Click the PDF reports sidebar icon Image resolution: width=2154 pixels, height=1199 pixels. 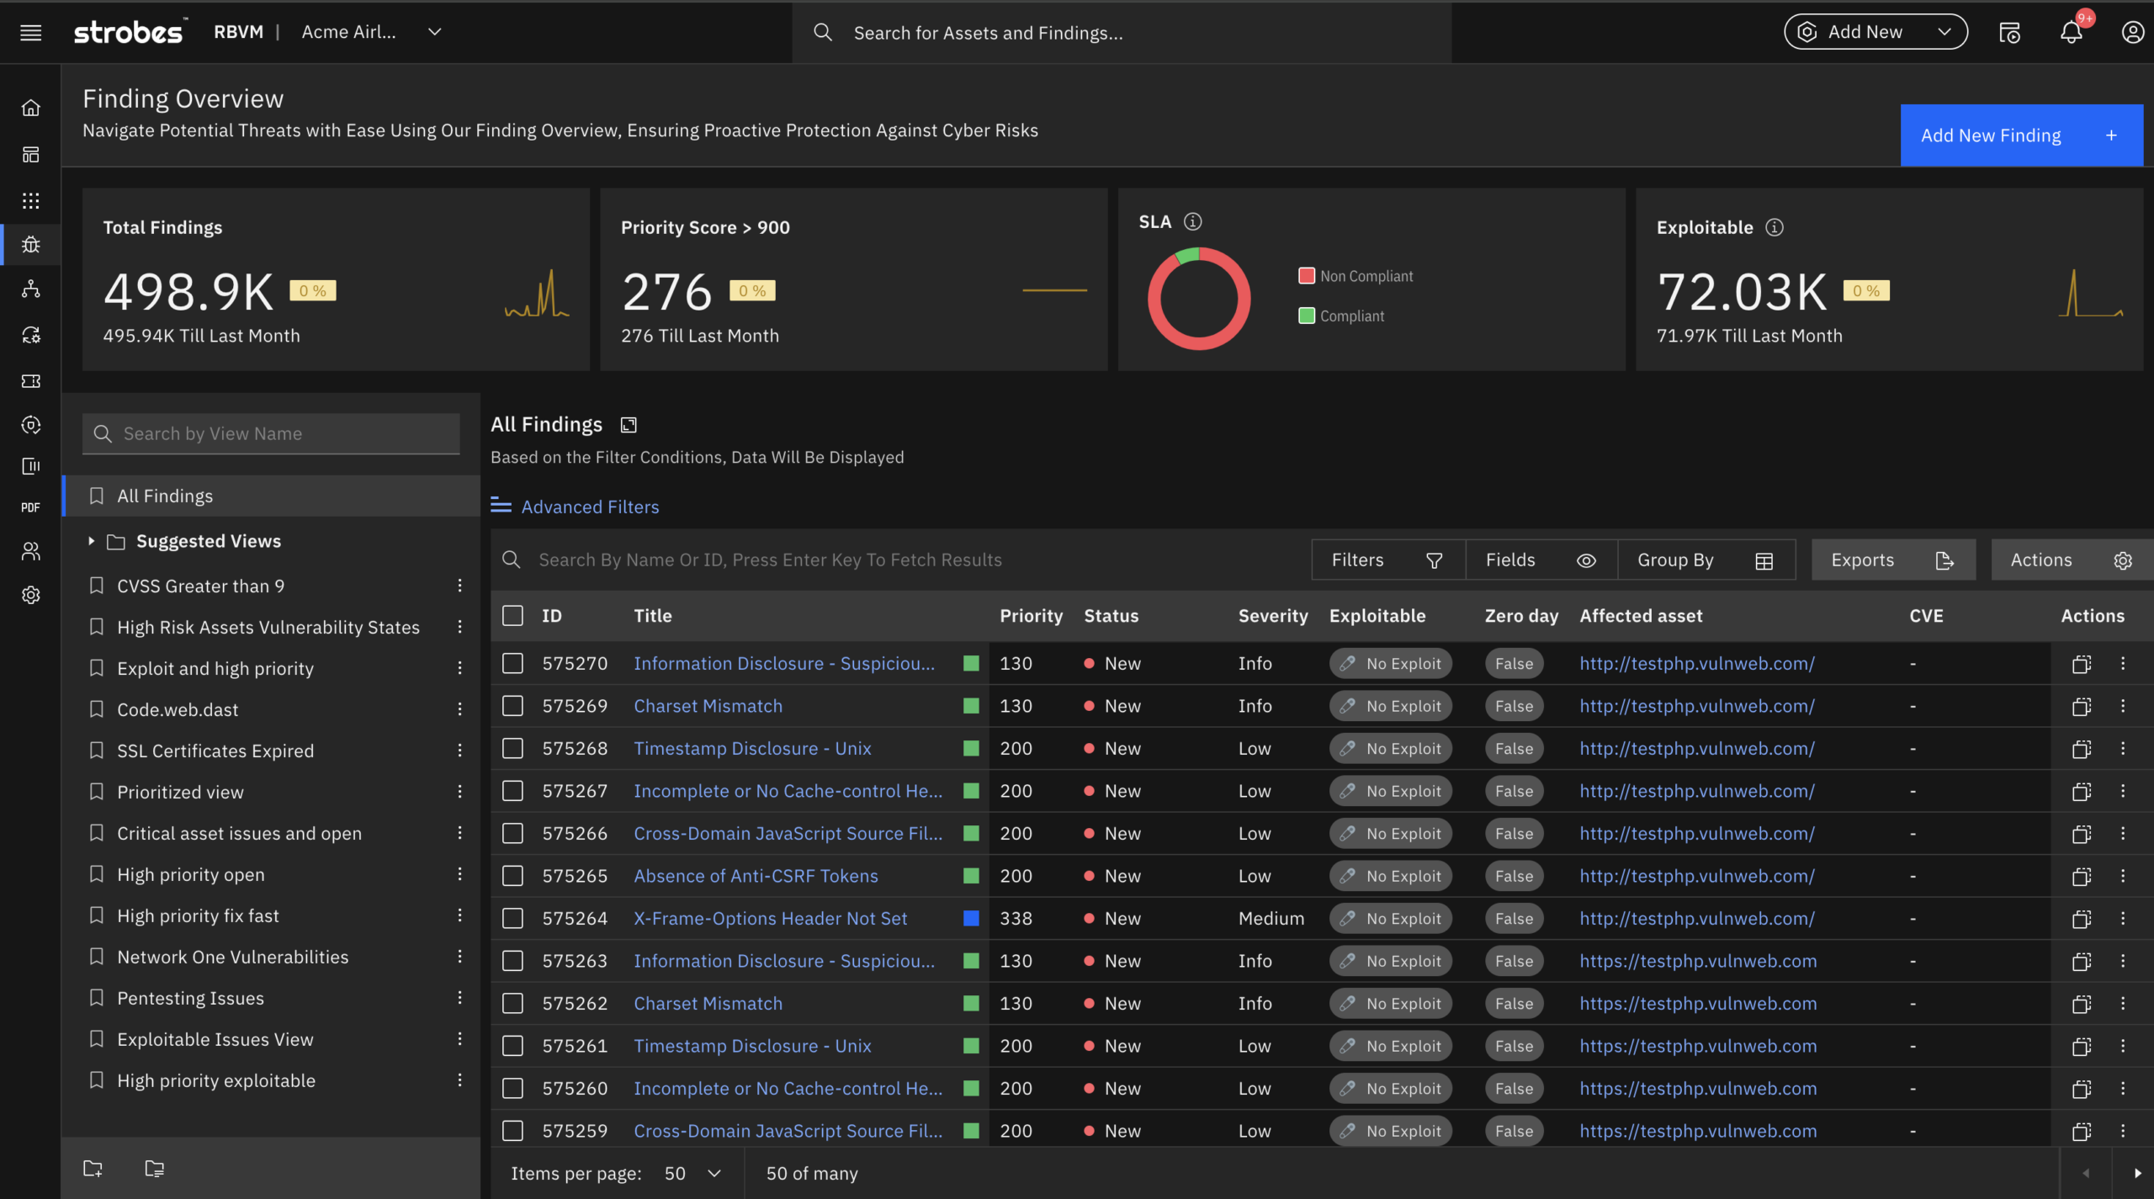[x=31, y=507]
